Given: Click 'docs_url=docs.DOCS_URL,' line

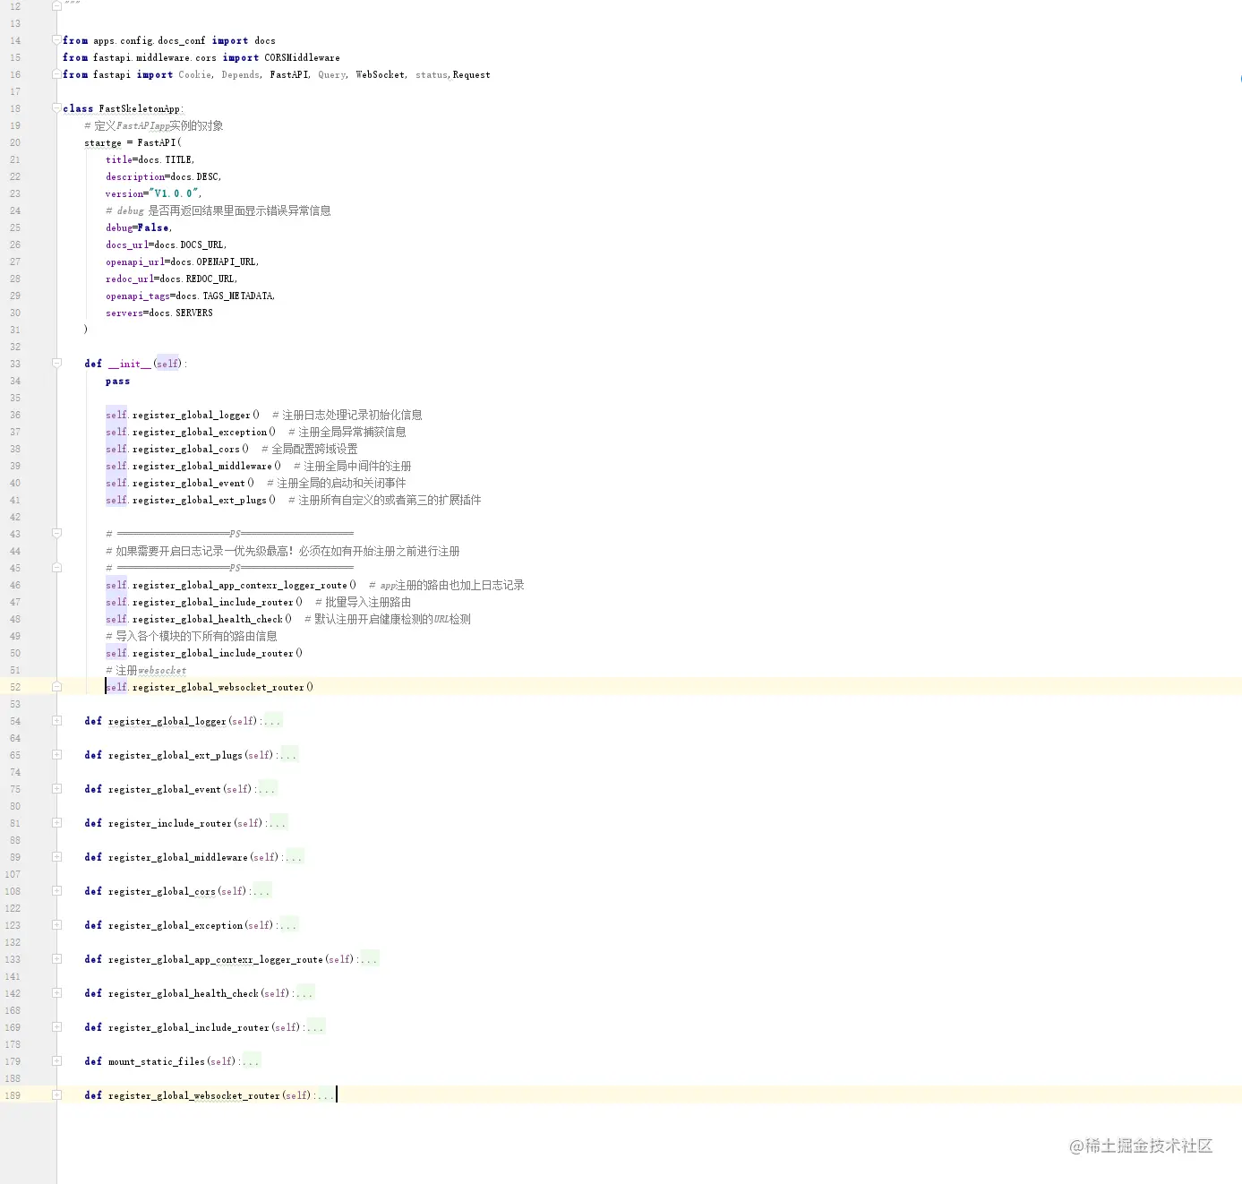Looking at the screenshot, I should coord(166,245).
